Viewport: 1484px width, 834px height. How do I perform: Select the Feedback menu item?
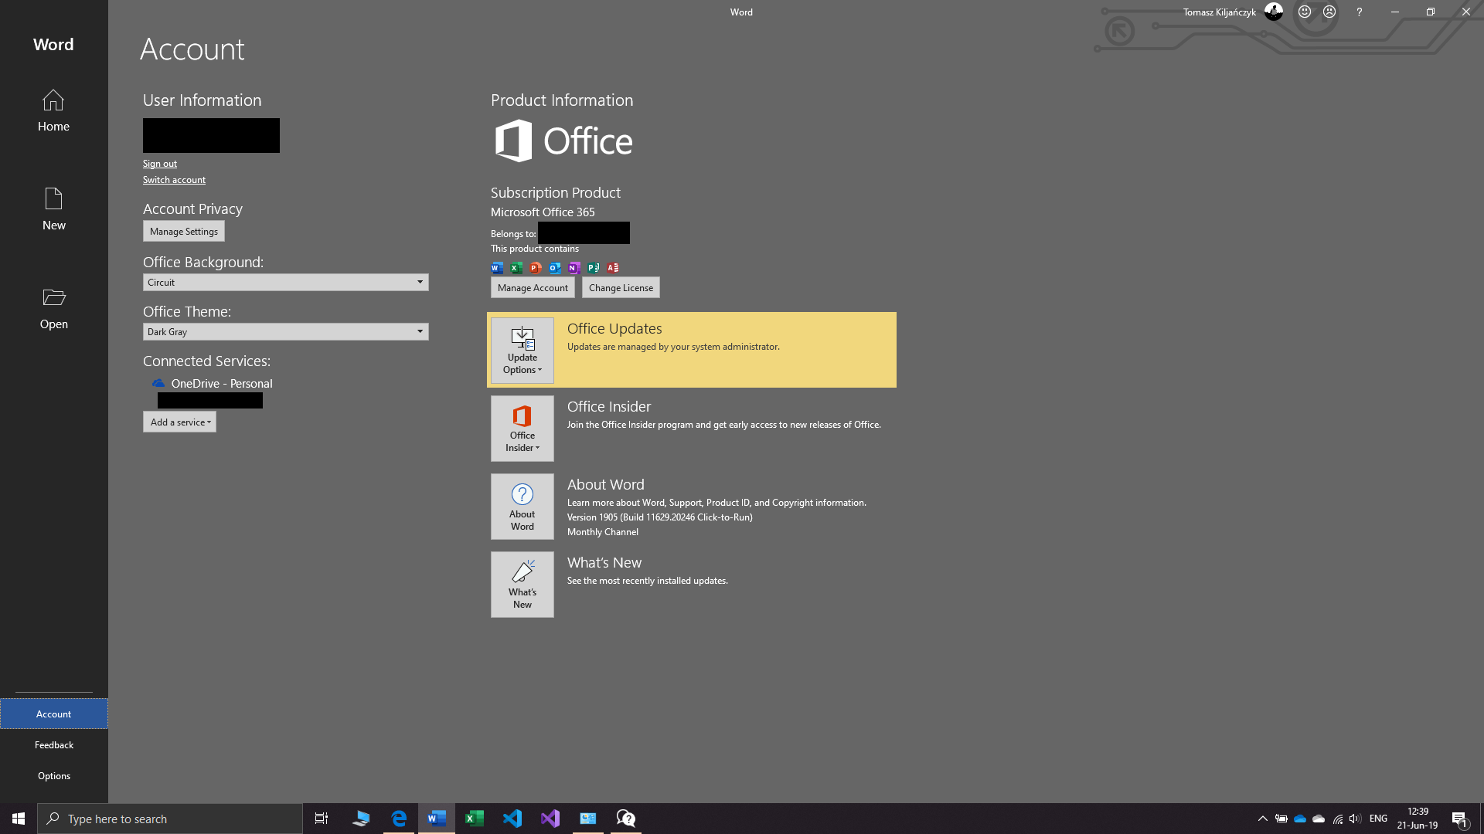53,745
